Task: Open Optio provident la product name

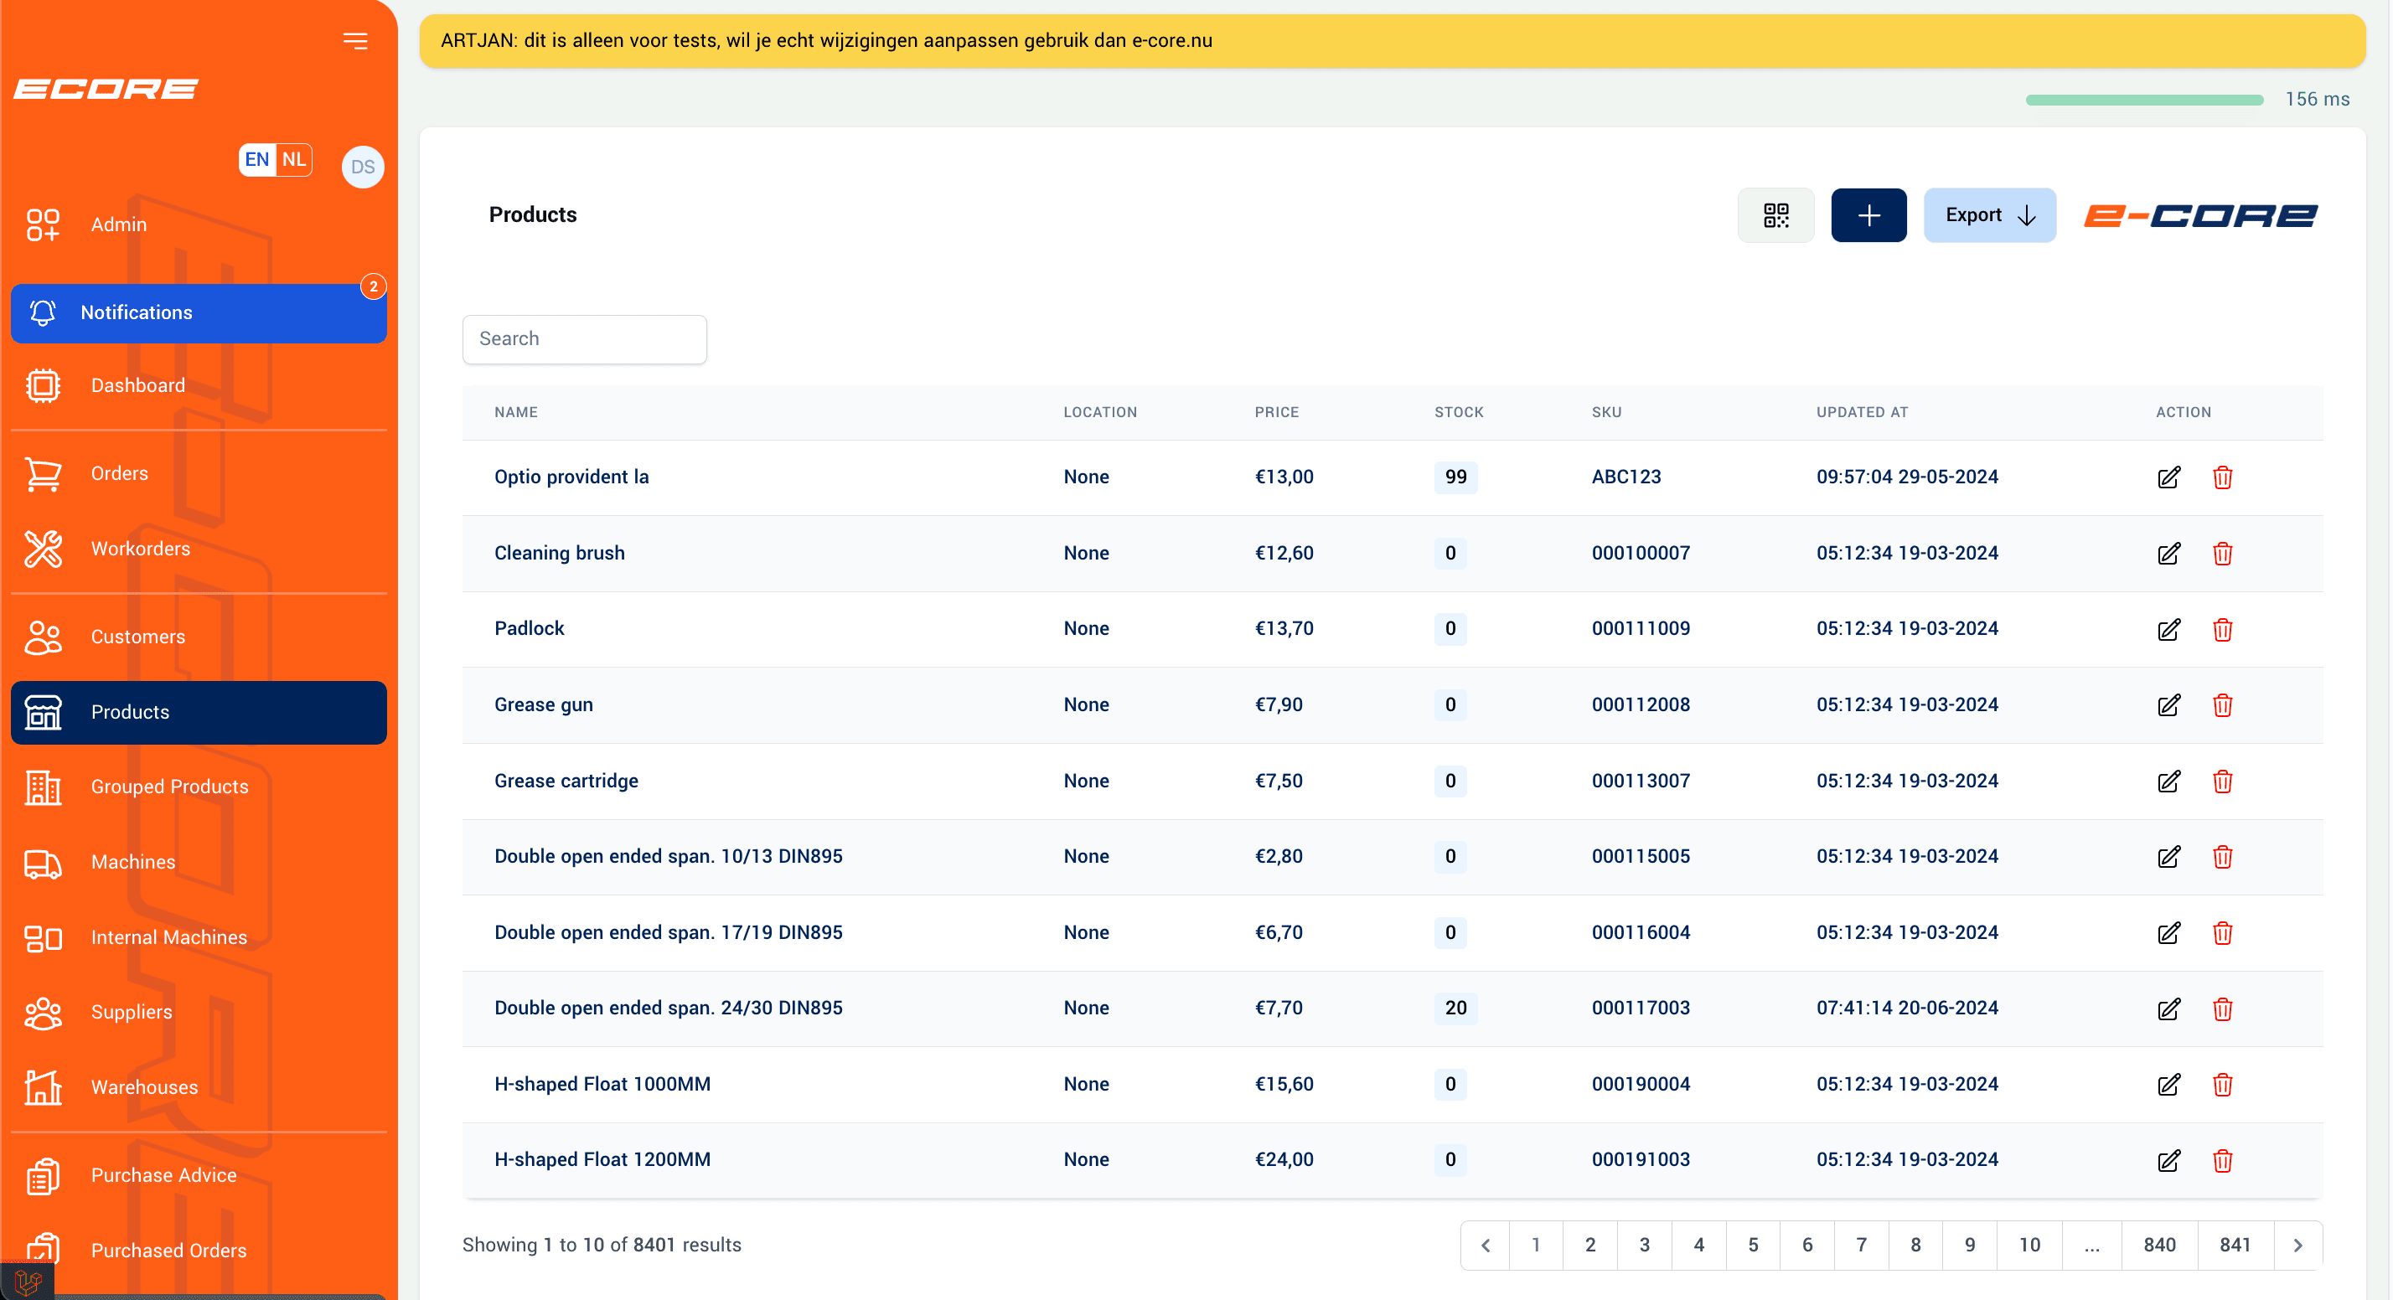Action: point(571,477)
